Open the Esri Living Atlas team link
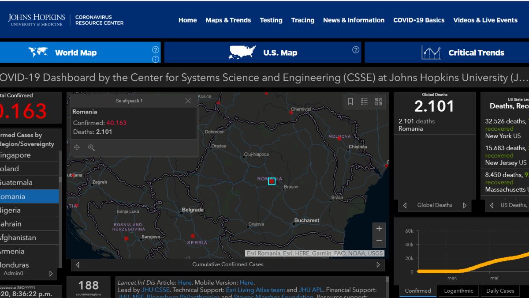The width and height of the screenshot is (529, 298). point(255,290)
